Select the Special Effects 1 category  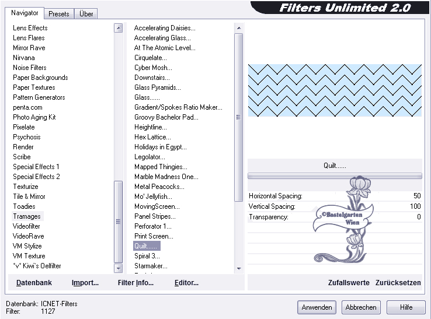36,167
